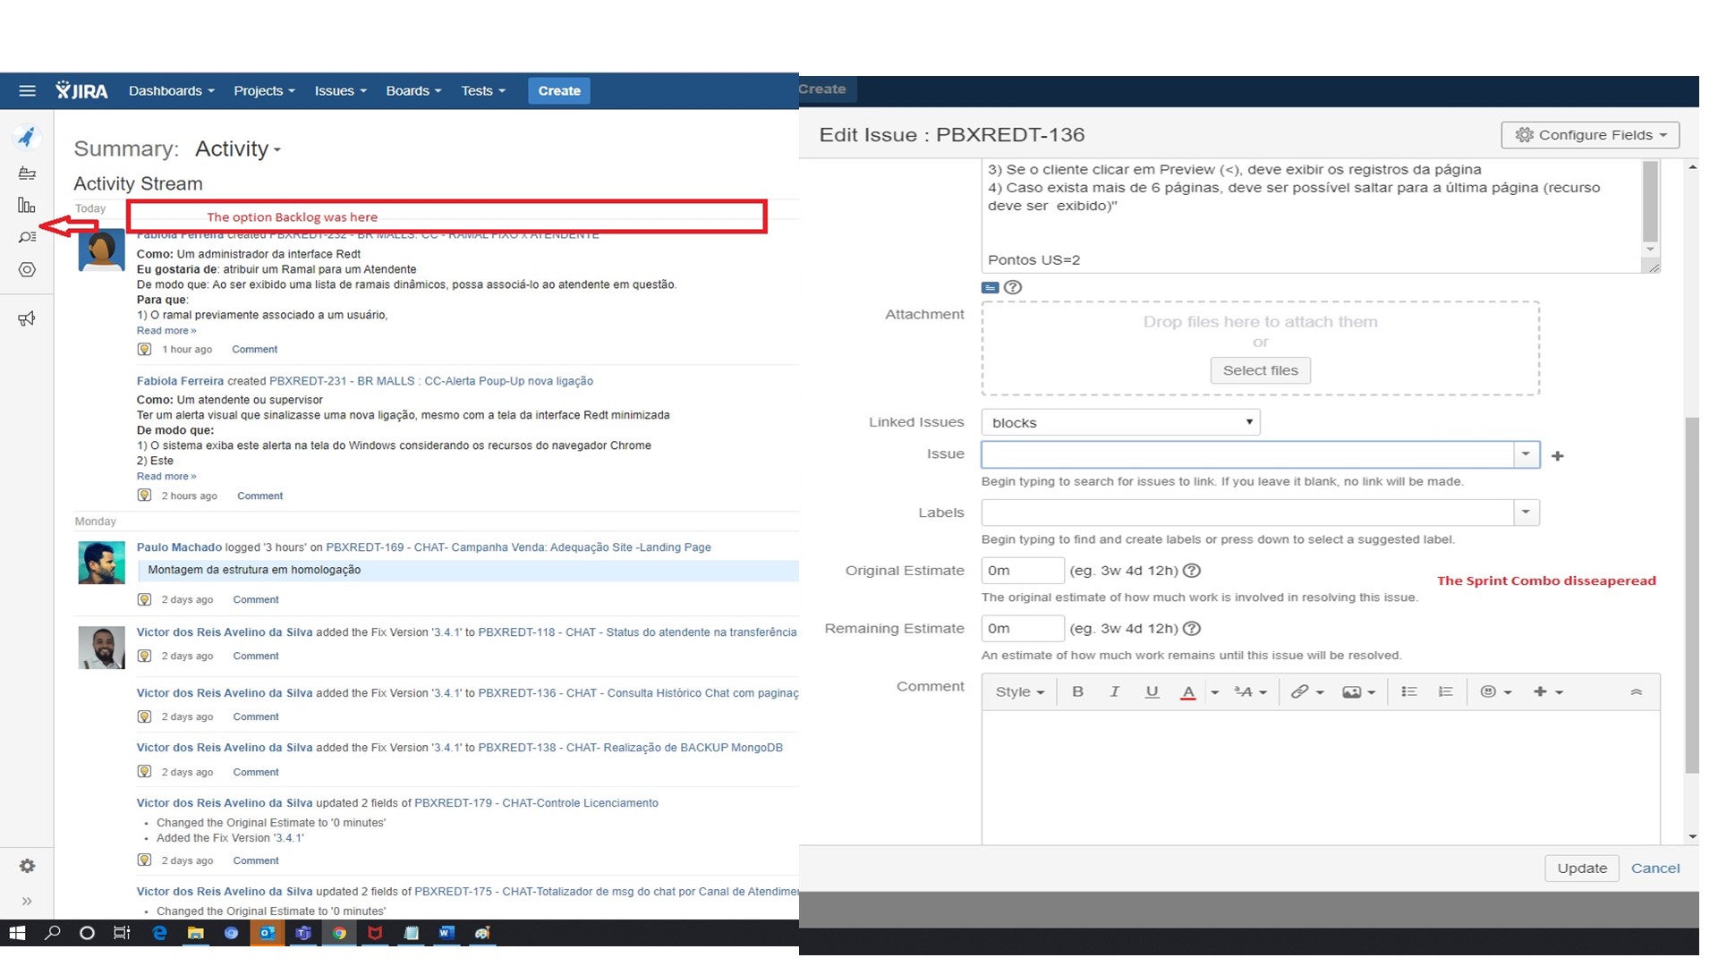
Task: Click in the Comment text area
Action: (x=1321, y=776)
